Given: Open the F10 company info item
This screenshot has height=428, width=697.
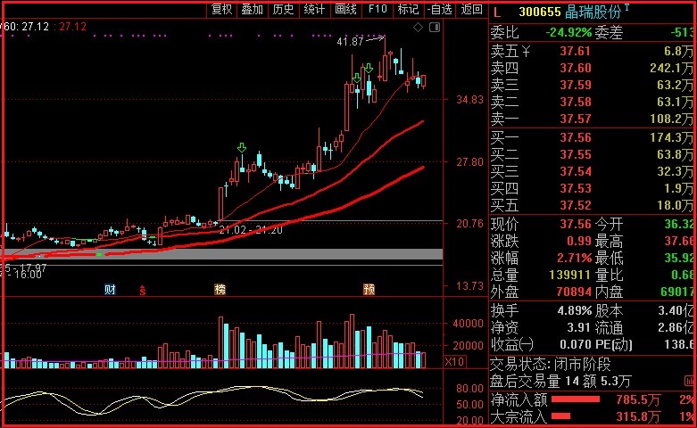Looking at the screenshot, I should pos(378,9).
